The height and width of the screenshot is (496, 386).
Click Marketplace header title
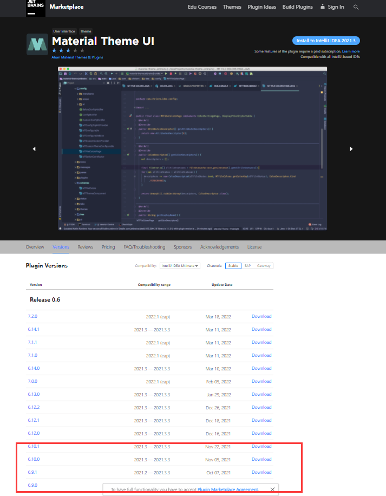(67, 7)
